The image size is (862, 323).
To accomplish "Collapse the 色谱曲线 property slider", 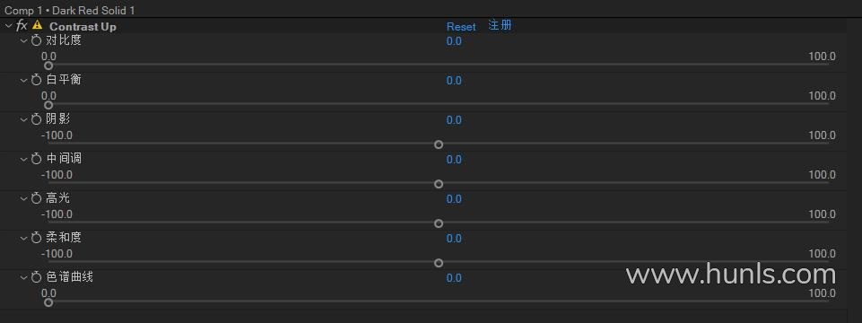I will tap(23, 277).
